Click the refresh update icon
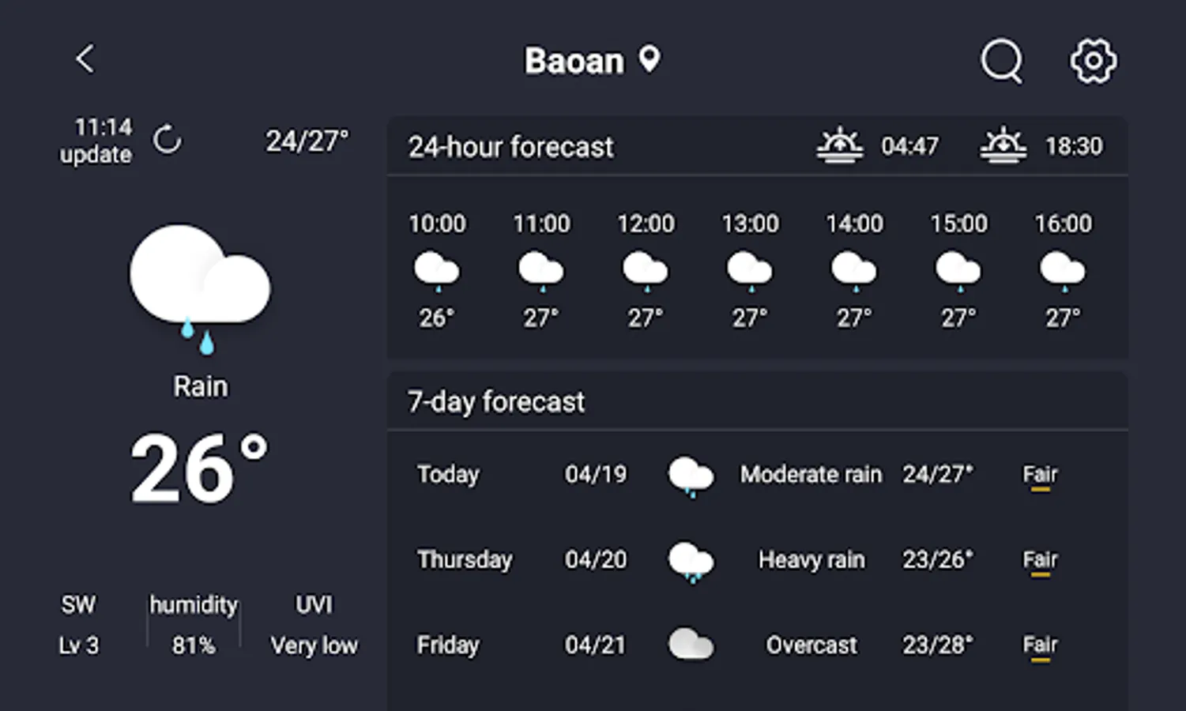 (167, 140)
